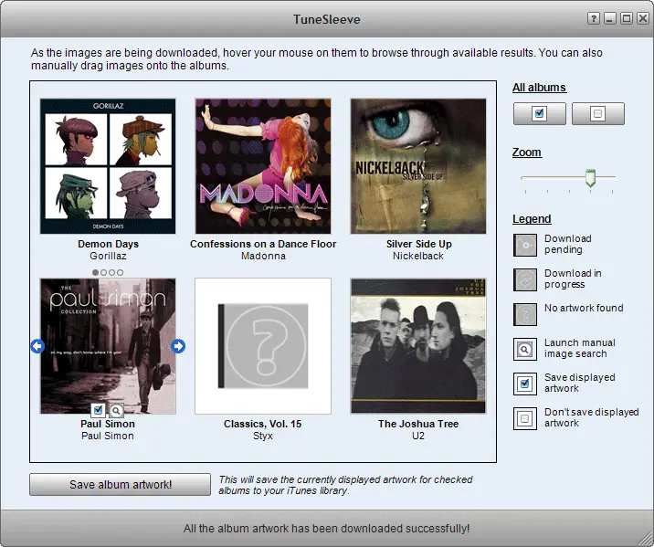Click the Help question mark in title bar
654x547 pixels.
[x=593, y=18]
